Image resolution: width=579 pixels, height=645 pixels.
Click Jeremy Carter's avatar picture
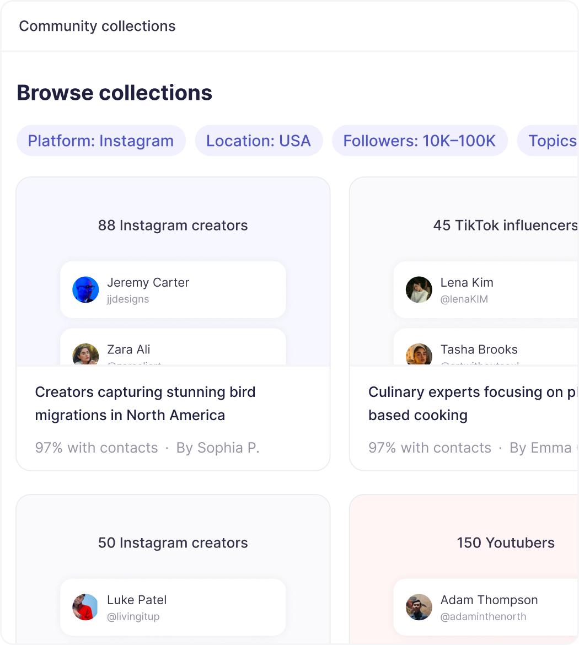(x=85, y=290)
